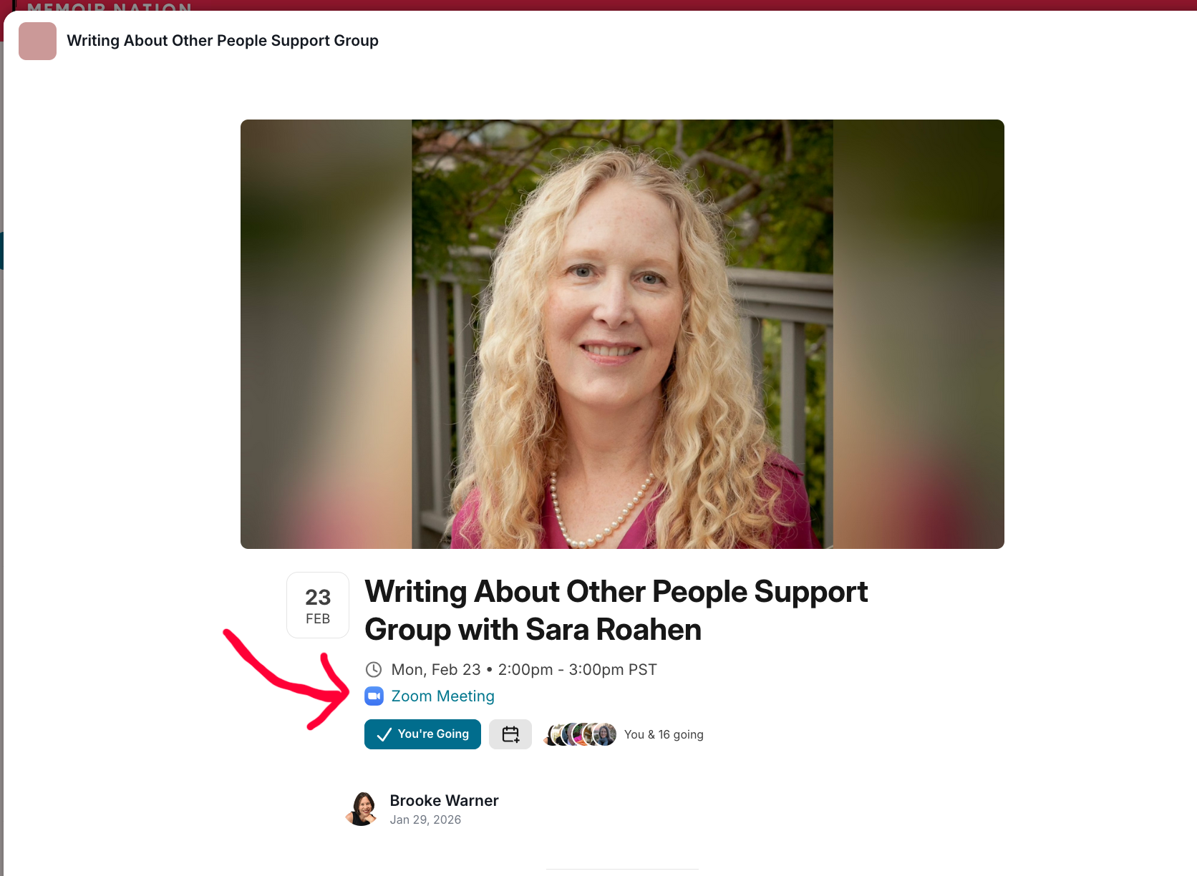
Task: Click the clock icon beside event time
Action: pos(374,670)
